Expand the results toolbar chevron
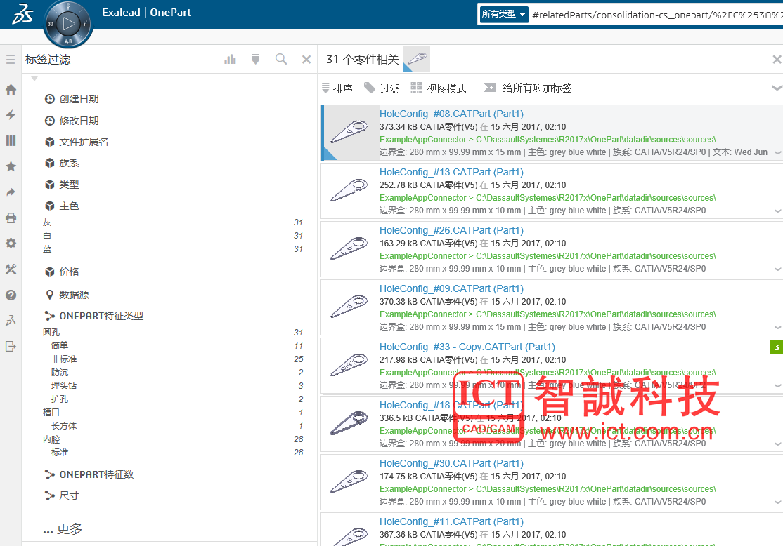 click(777, 88)
